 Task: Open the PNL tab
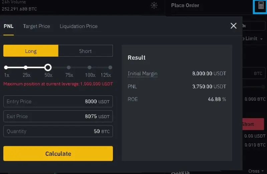pos(9,26)
